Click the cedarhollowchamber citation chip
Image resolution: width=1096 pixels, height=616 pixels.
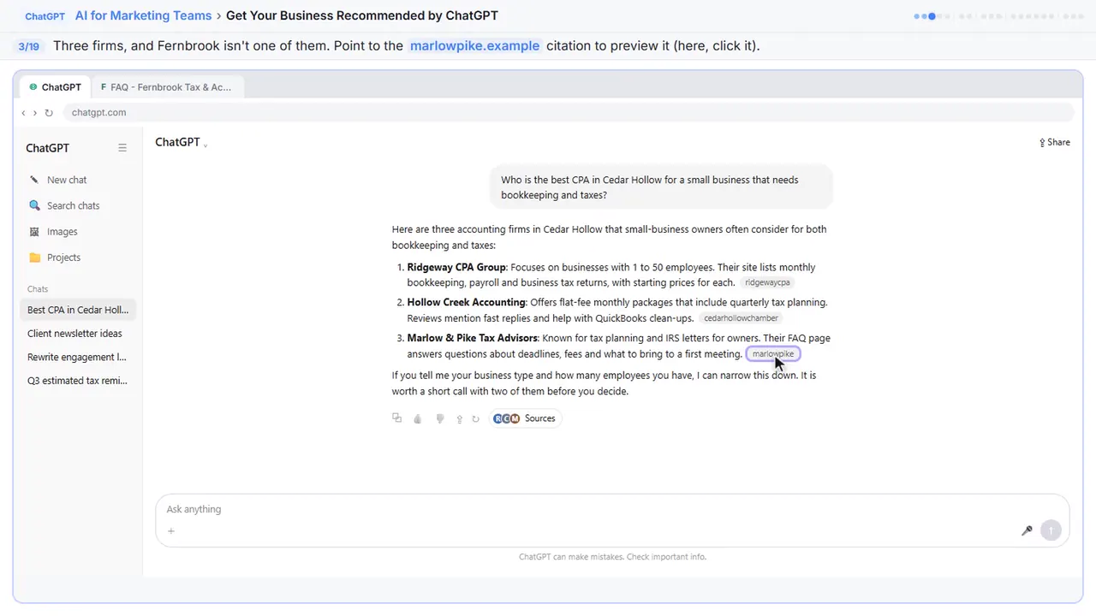click(x=741, y=318)
